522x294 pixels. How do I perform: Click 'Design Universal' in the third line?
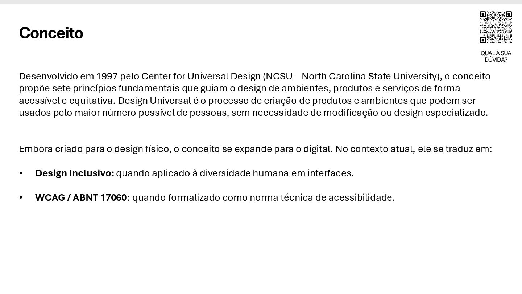coord(154,101)
